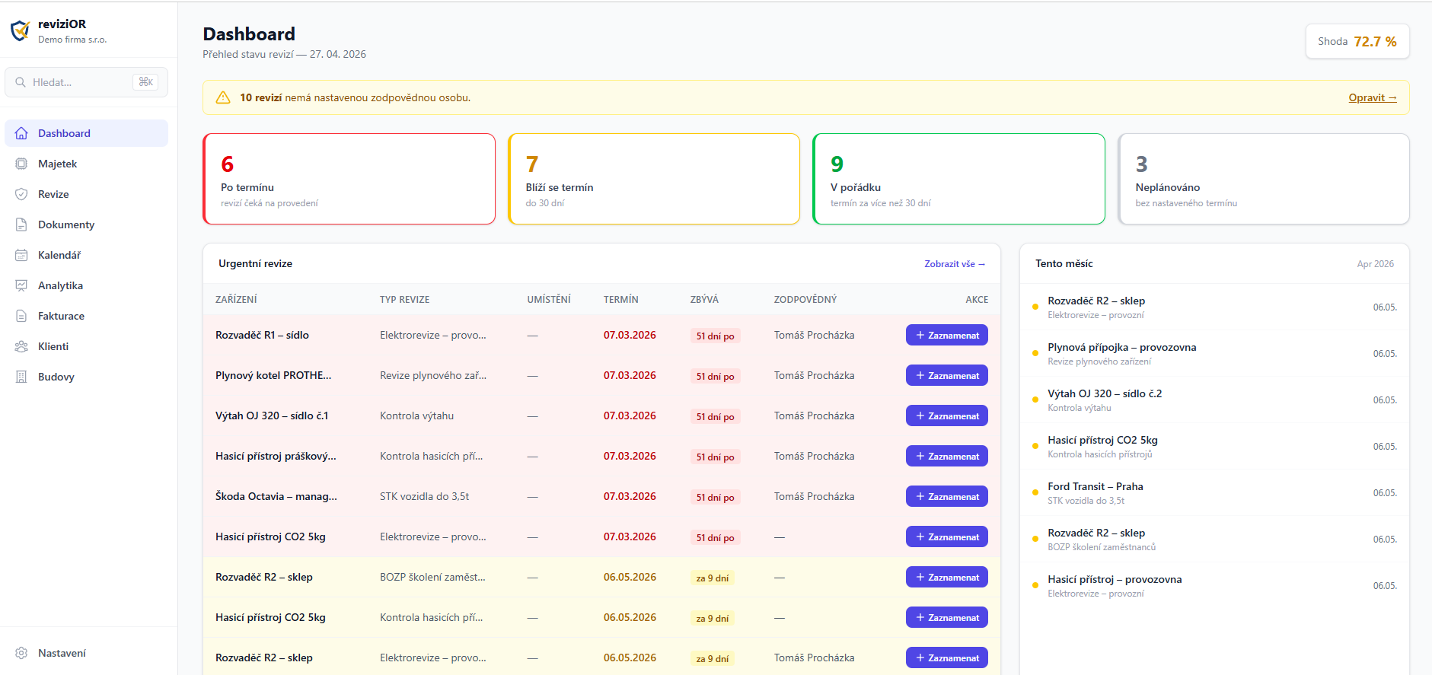
Task: Click the Analytika chart icon in sidebar
Action: pos(21,285)
